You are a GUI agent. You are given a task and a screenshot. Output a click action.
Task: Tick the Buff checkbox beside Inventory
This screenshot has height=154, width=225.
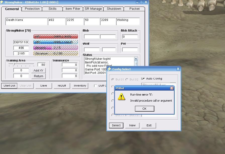[x=96, y=86]
